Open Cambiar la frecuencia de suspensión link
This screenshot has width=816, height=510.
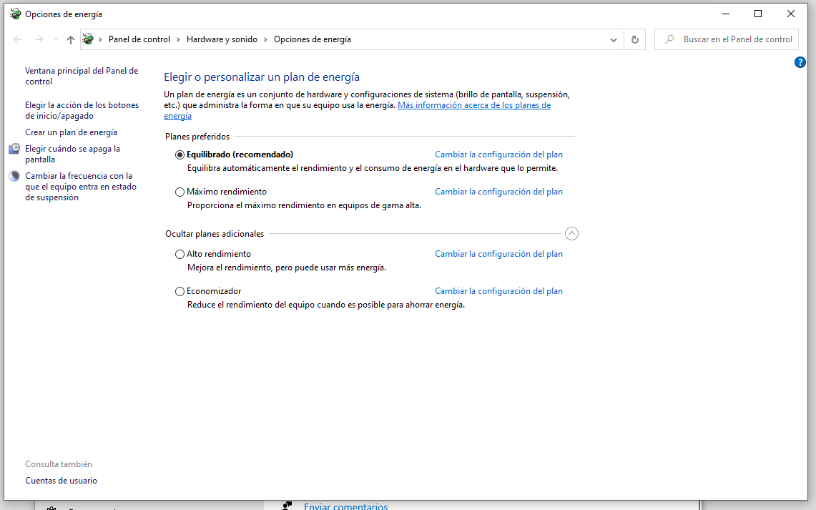coord(81,186)
